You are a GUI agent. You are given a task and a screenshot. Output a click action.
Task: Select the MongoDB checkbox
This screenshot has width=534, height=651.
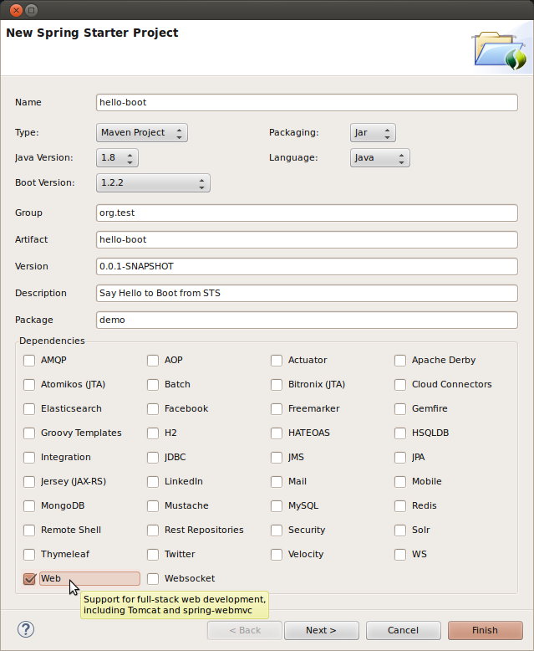(29, 506)
